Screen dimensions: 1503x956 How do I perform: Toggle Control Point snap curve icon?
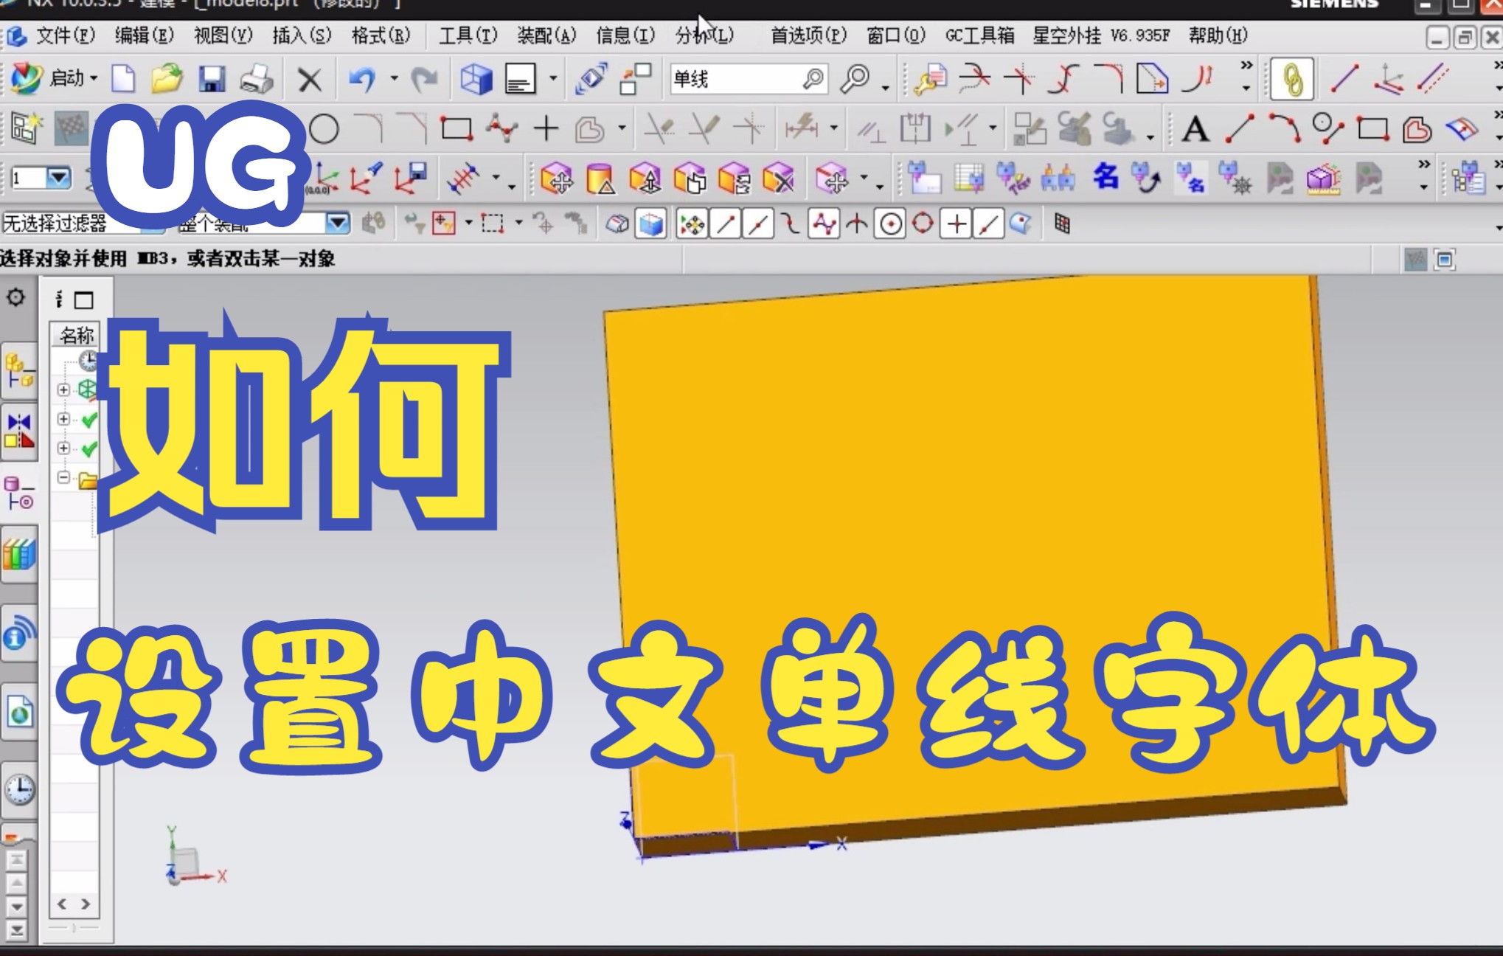tap(791, 224)
